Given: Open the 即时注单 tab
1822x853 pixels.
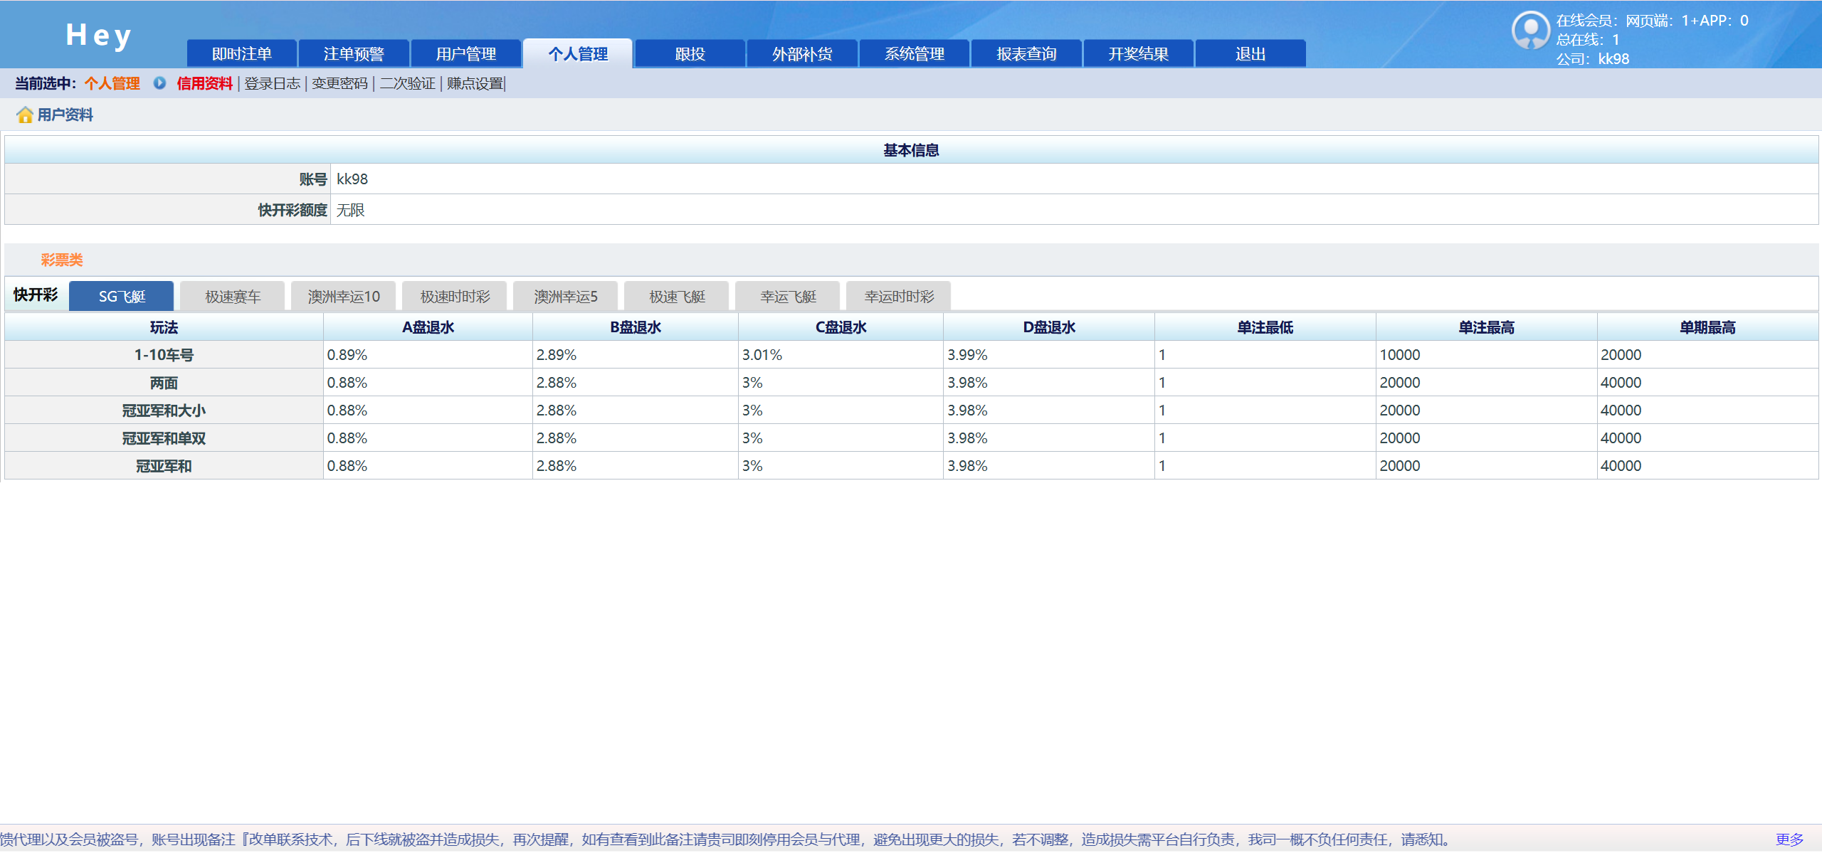Looking at the screenshot, I should click(x=241, y=54).
